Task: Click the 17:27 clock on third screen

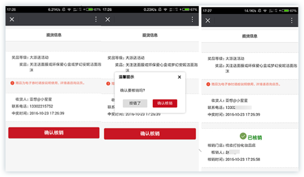Action: (x=207, y=11)
